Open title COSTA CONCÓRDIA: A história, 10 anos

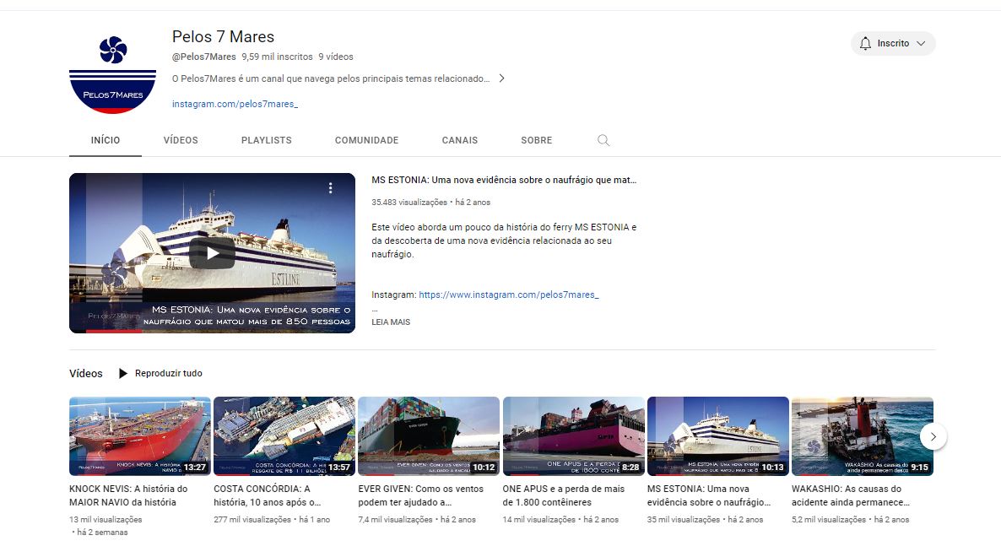(x=267, y=495)
